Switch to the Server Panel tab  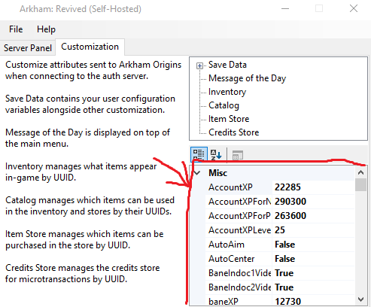[28, 47]
